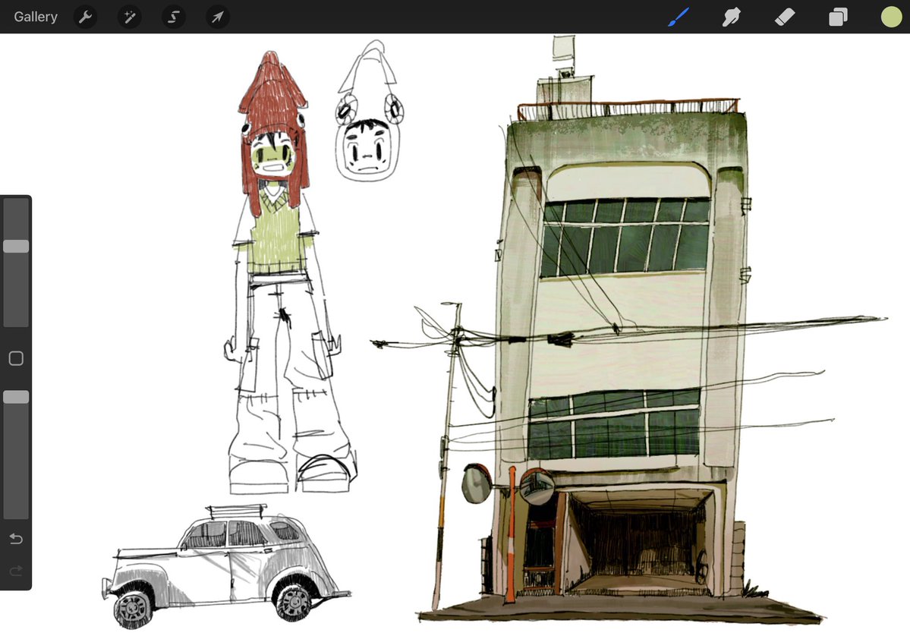Screen dimensions: 910x636
Task: Tap the square modify button on sidebar
Action: pos(16,358)
